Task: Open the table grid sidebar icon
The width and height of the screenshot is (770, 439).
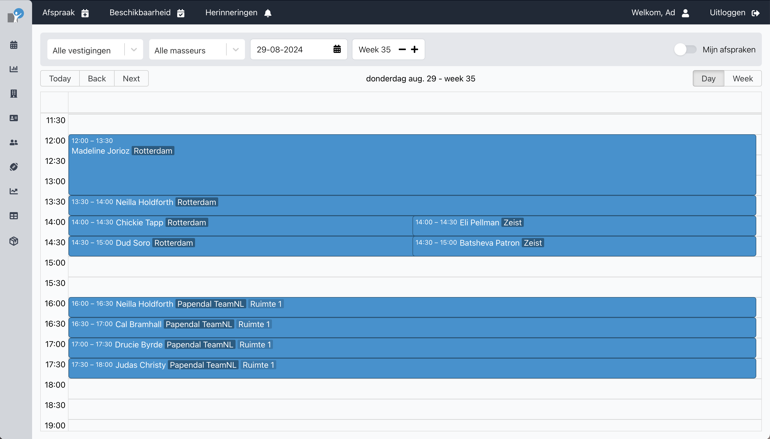Action: tap(14, 216)
